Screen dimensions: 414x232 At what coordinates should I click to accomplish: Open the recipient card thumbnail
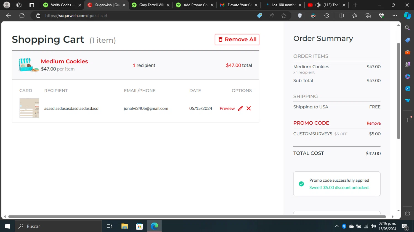pyautogui.click(x=29, y=108)
